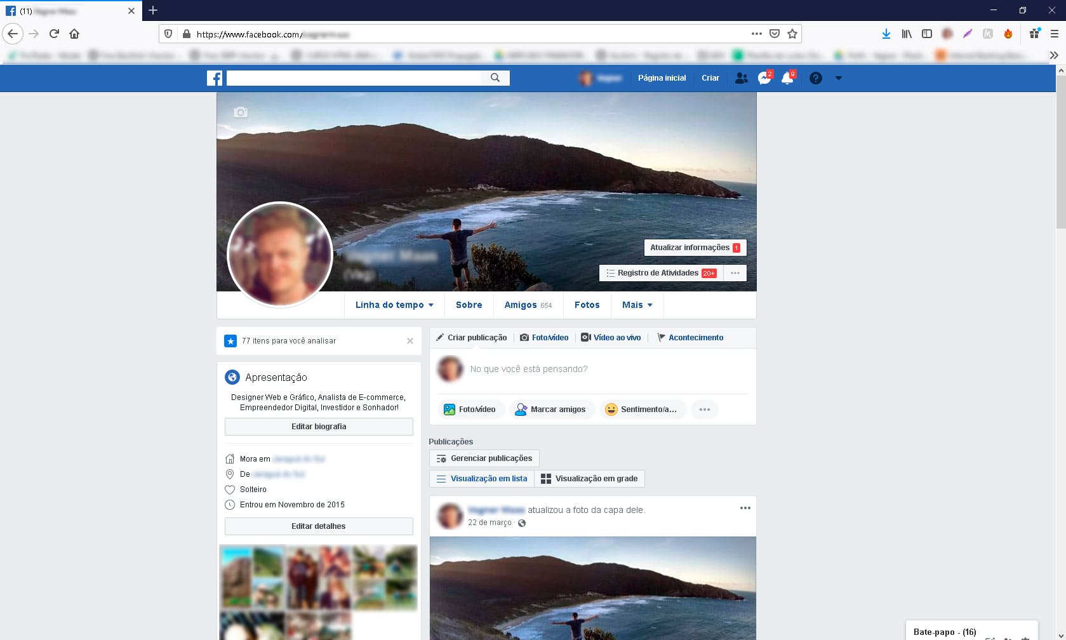Viewport: 1066px width, 640px height.
Task: Open first photo collage thumbnail
Action: (252, 577)
